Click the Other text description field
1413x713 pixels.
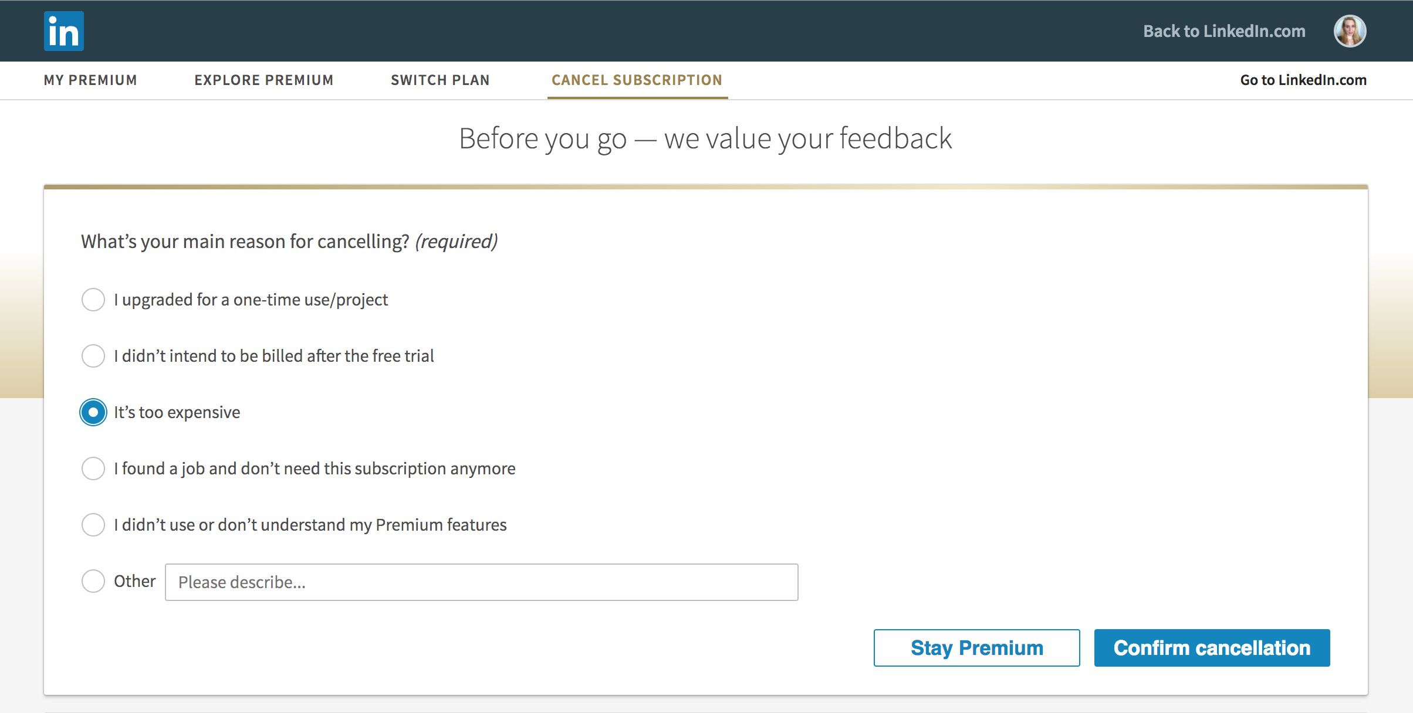point(481,581)
